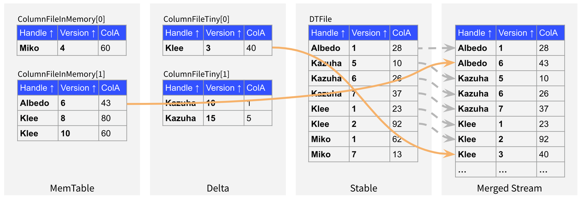Click the ColumnFileTiny[1] table title
Screen dimensions: 582x199
coord(196,74)
